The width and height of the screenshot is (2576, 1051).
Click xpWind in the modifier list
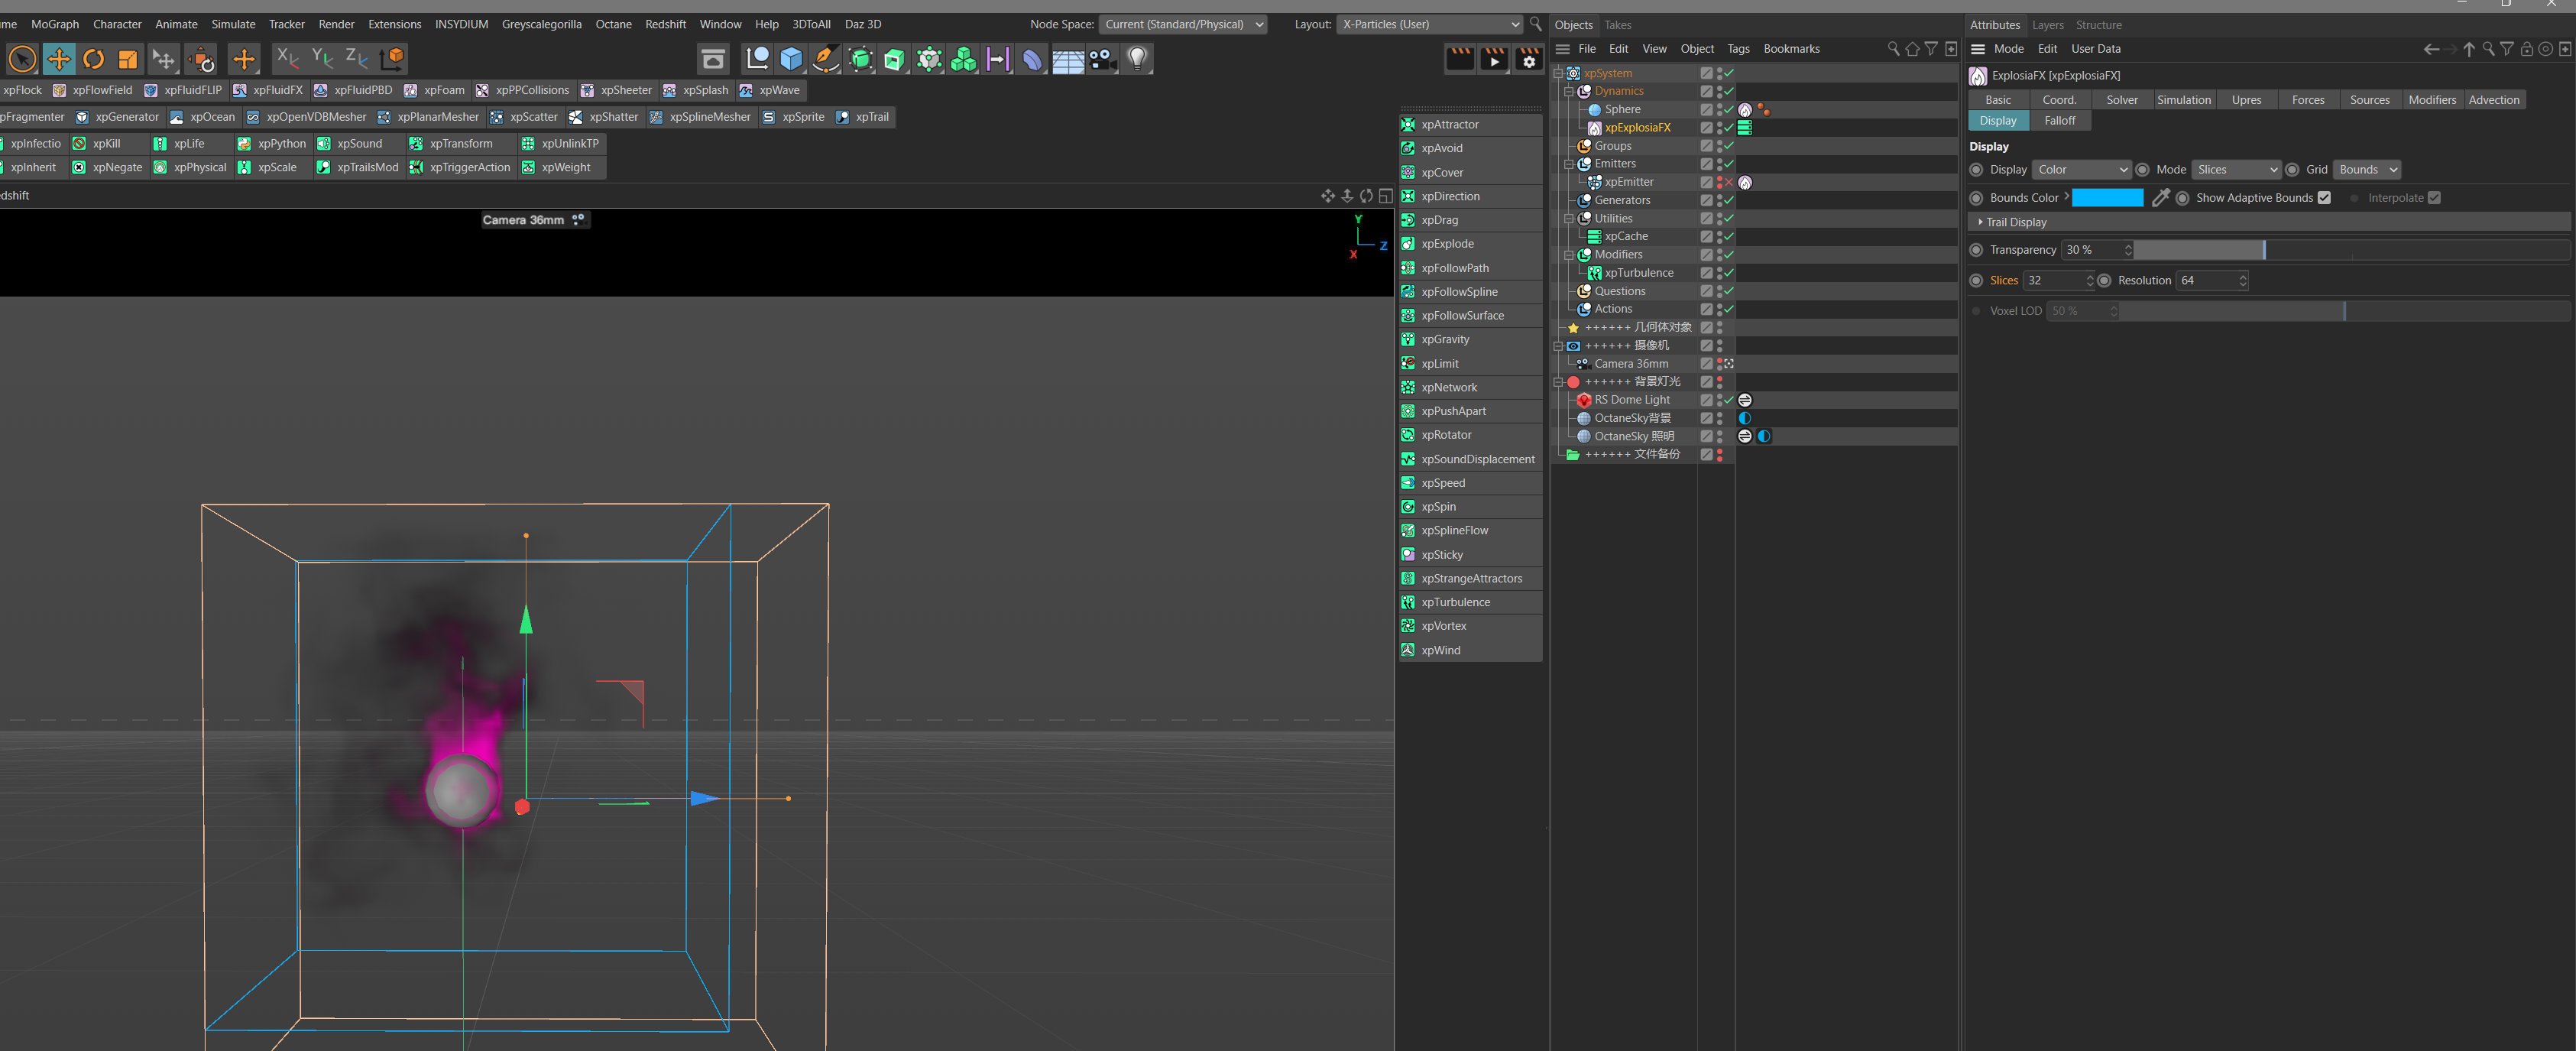click(x=1470, y=651)
